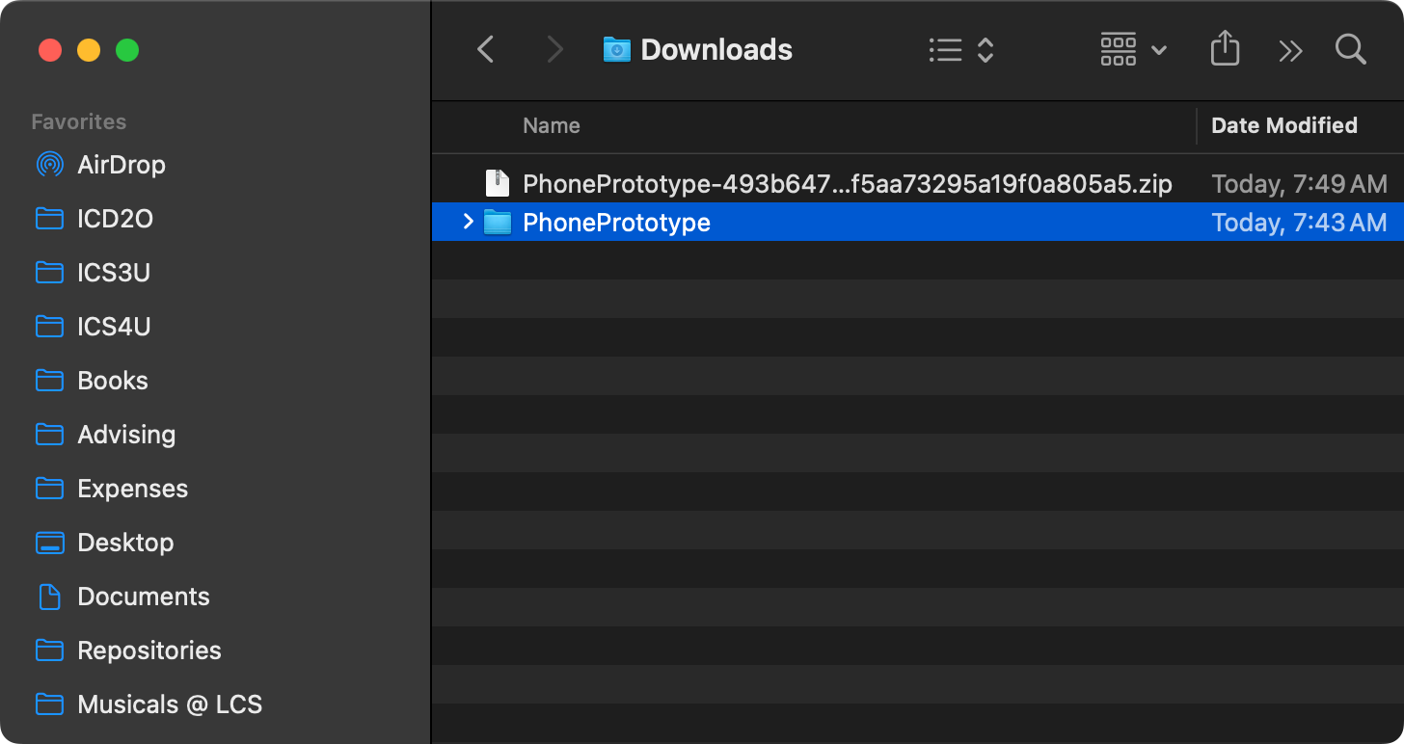
Task: Click the zip file icon
Action: pyautogui.click(x=497, y=183)
